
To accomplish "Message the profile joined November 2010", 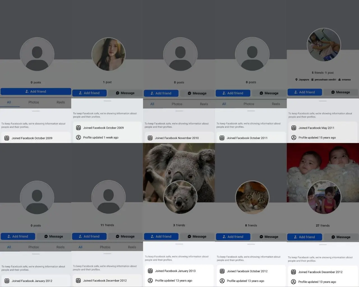I will pyautogui.click(x=197, y=93).
